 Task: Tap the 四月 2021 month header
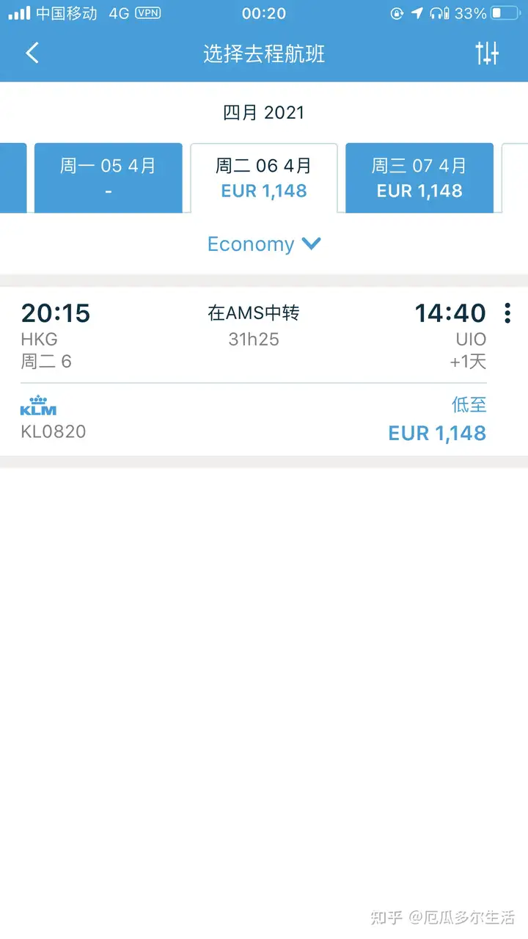click(264, 112)
